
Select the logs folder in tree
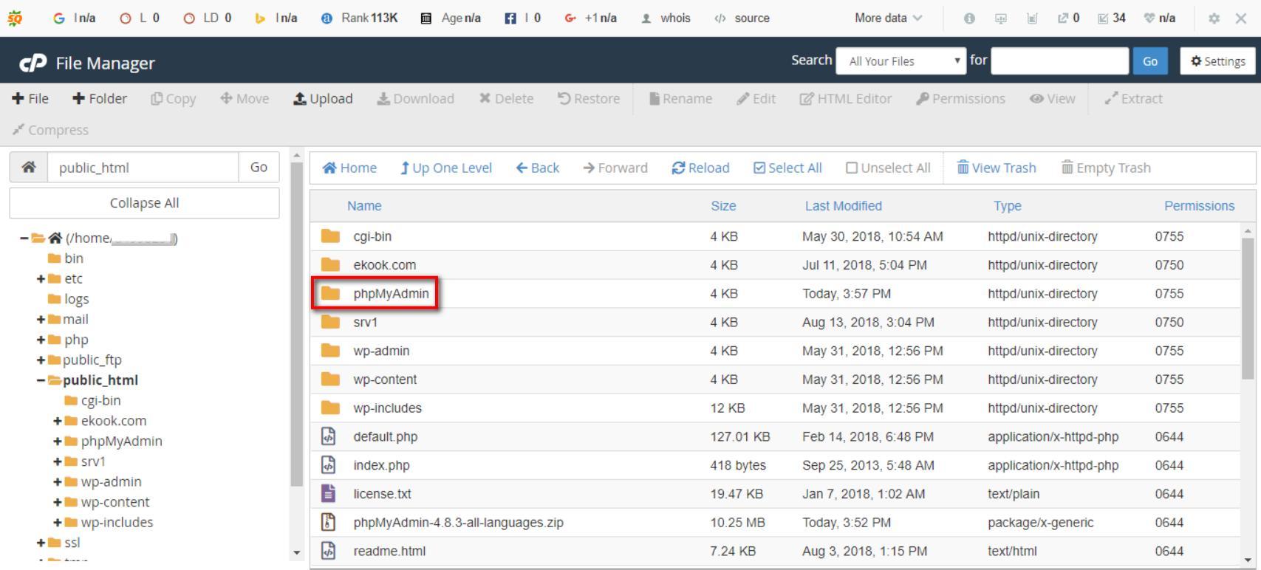tap(68, 299)
